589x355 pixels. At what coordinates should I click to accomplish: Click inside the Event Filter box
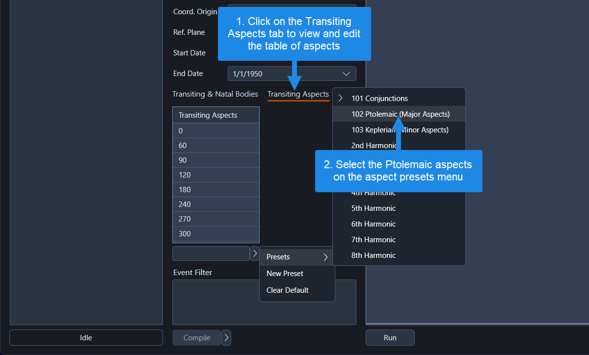216,309
